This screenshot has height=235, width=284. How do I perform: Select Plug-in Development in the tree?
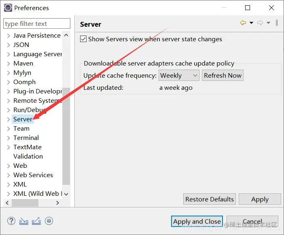[38, 91]
